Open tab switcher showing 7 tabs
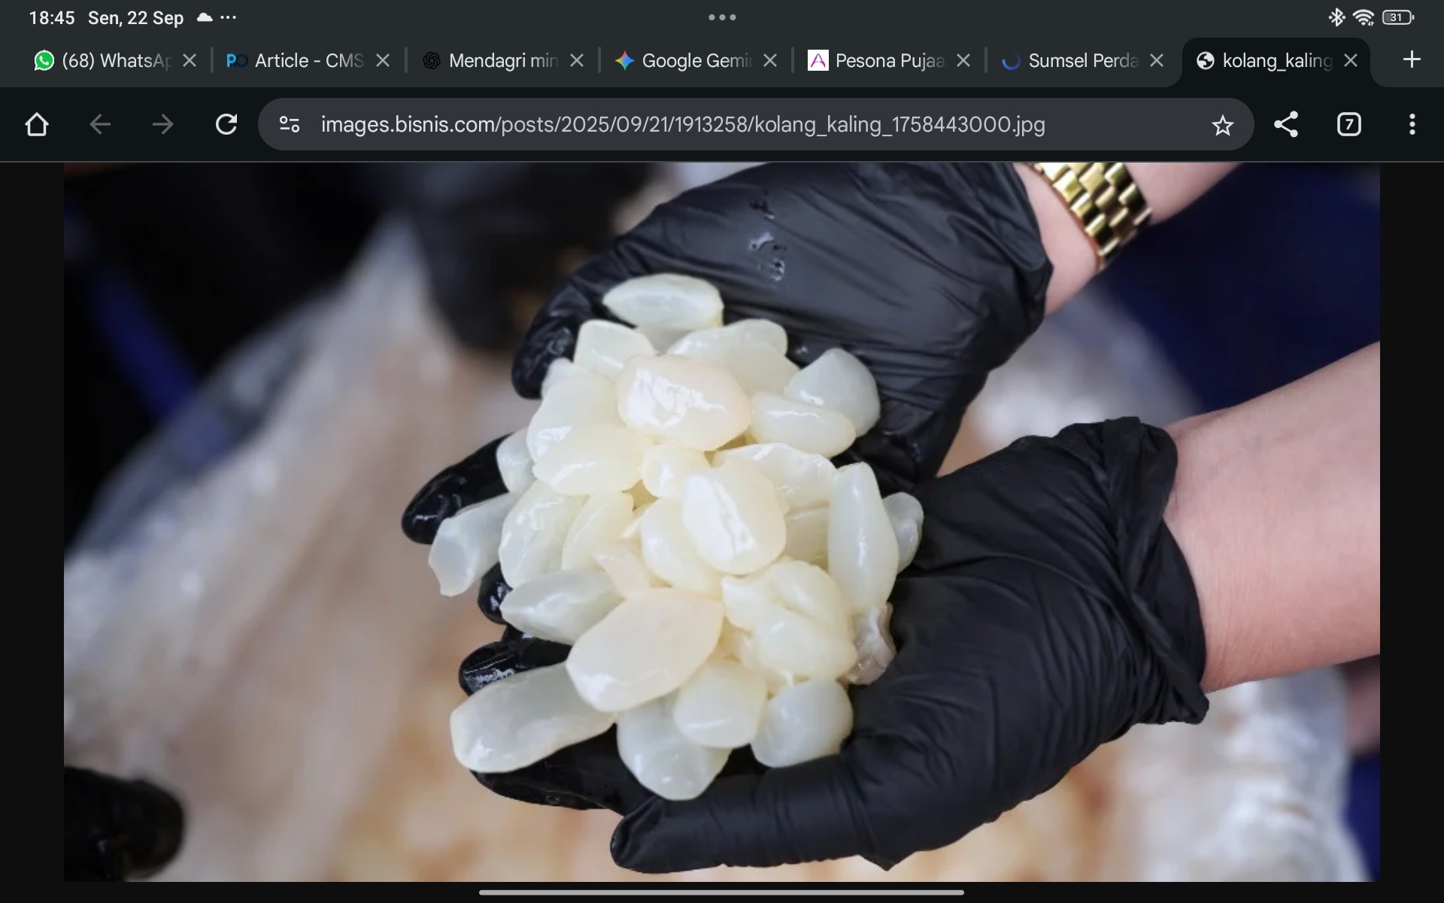This screenshot has height=903, width=1444. point(1348,124)
